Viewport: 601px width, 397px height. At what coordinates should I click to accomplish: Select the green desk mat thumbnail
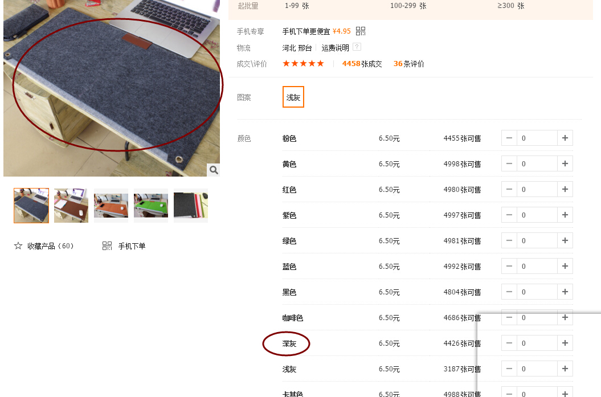[151, 206]
